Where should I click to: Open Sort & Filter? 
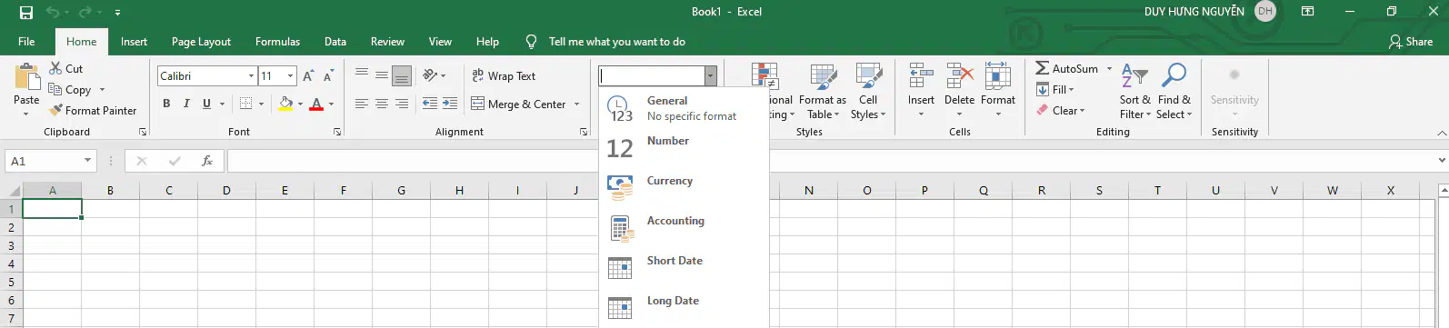coord(1134,91)
